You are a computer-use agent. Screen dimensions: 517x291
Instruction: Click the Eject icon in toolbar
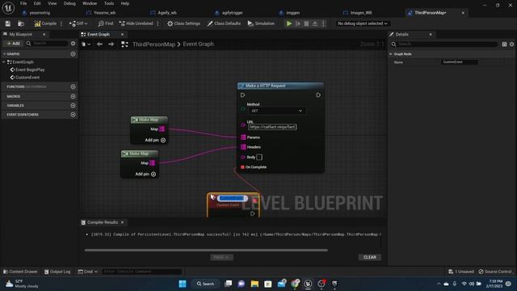click(315, 23)
